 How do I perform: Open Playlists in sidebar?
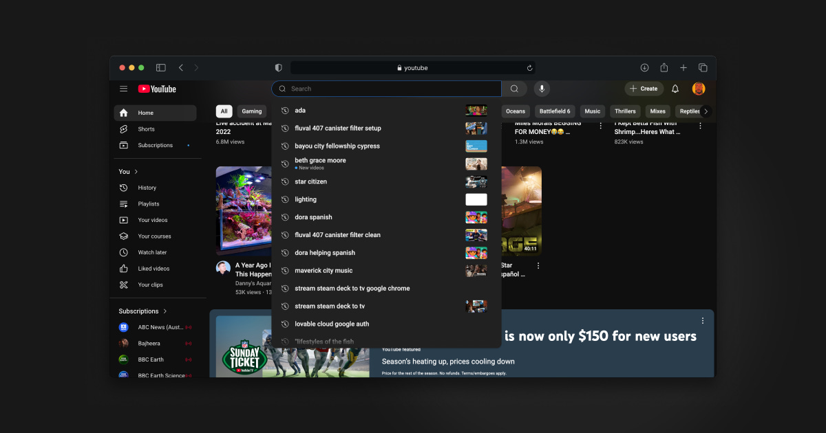[x=155, y=203]
